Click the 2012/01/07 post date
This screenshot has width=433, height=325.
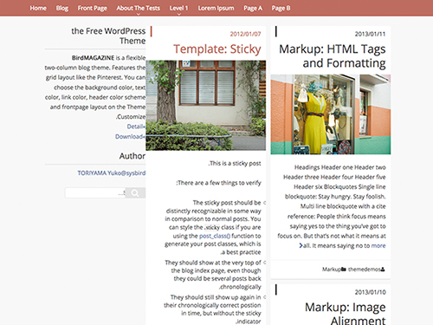click(x=245, y=34)
